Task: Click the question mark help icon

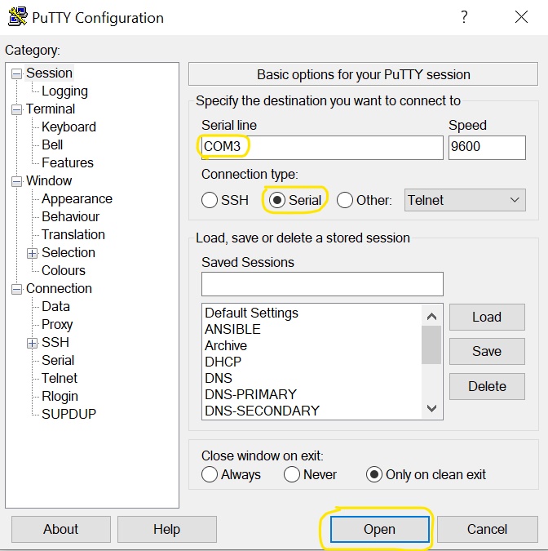Action: (x=463, y=16)
